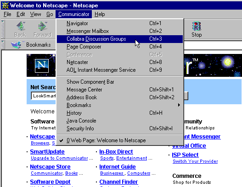Click Netscape icon in the title bar
242x187 pixels.
click(x=5, y=5)
